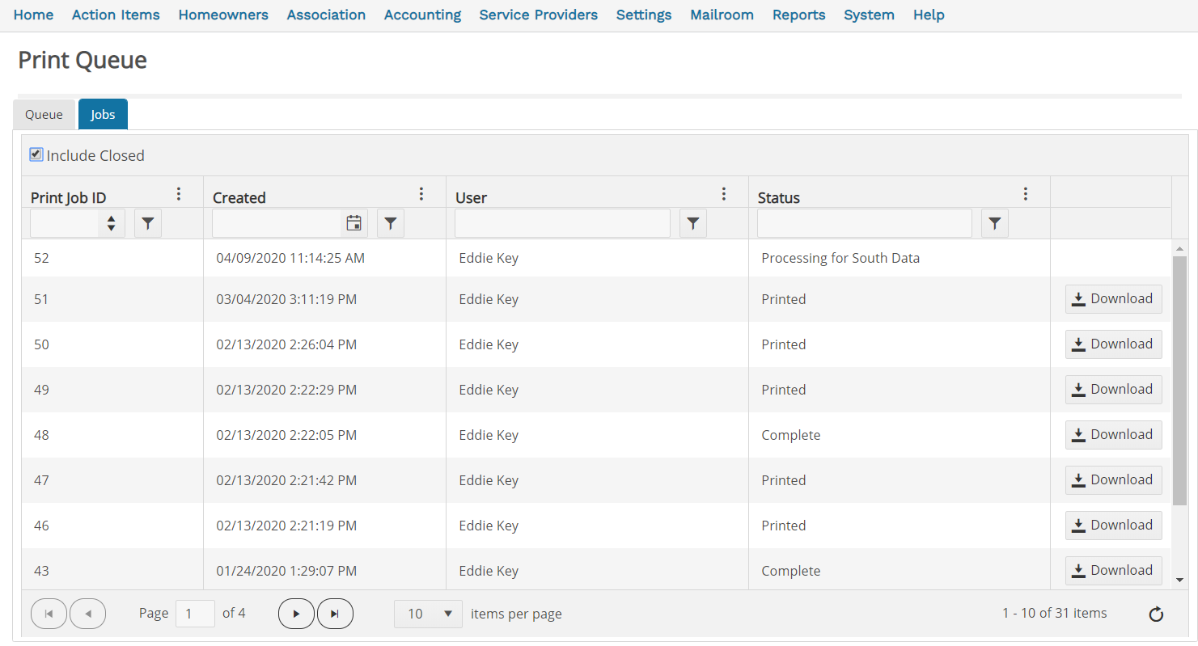Click 'Eddie Key' in job 47 row

click(x=489, y=480)
